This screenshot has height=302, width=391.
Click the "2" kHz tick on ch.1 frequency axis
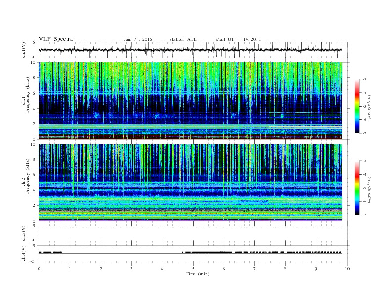35,124
